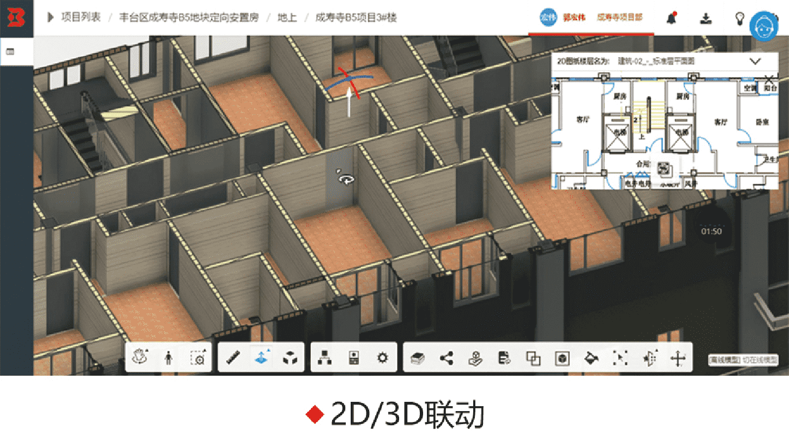Toggle the 3D cube view tool
The height and width of the screenshot is (435, 789).
(x=291, y=358)
